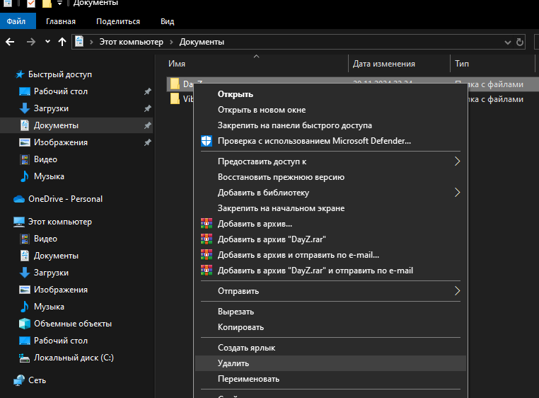Click the pin icon beside pinned Изображения

pos(147,142)
